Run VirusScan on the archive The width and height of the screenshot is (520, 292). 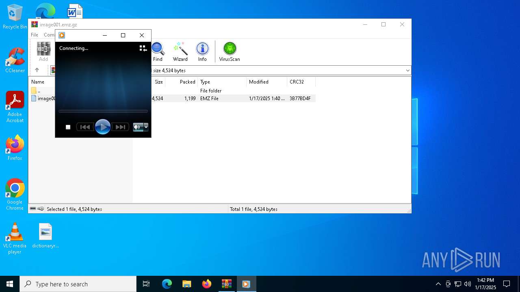[x=230, y=52]
